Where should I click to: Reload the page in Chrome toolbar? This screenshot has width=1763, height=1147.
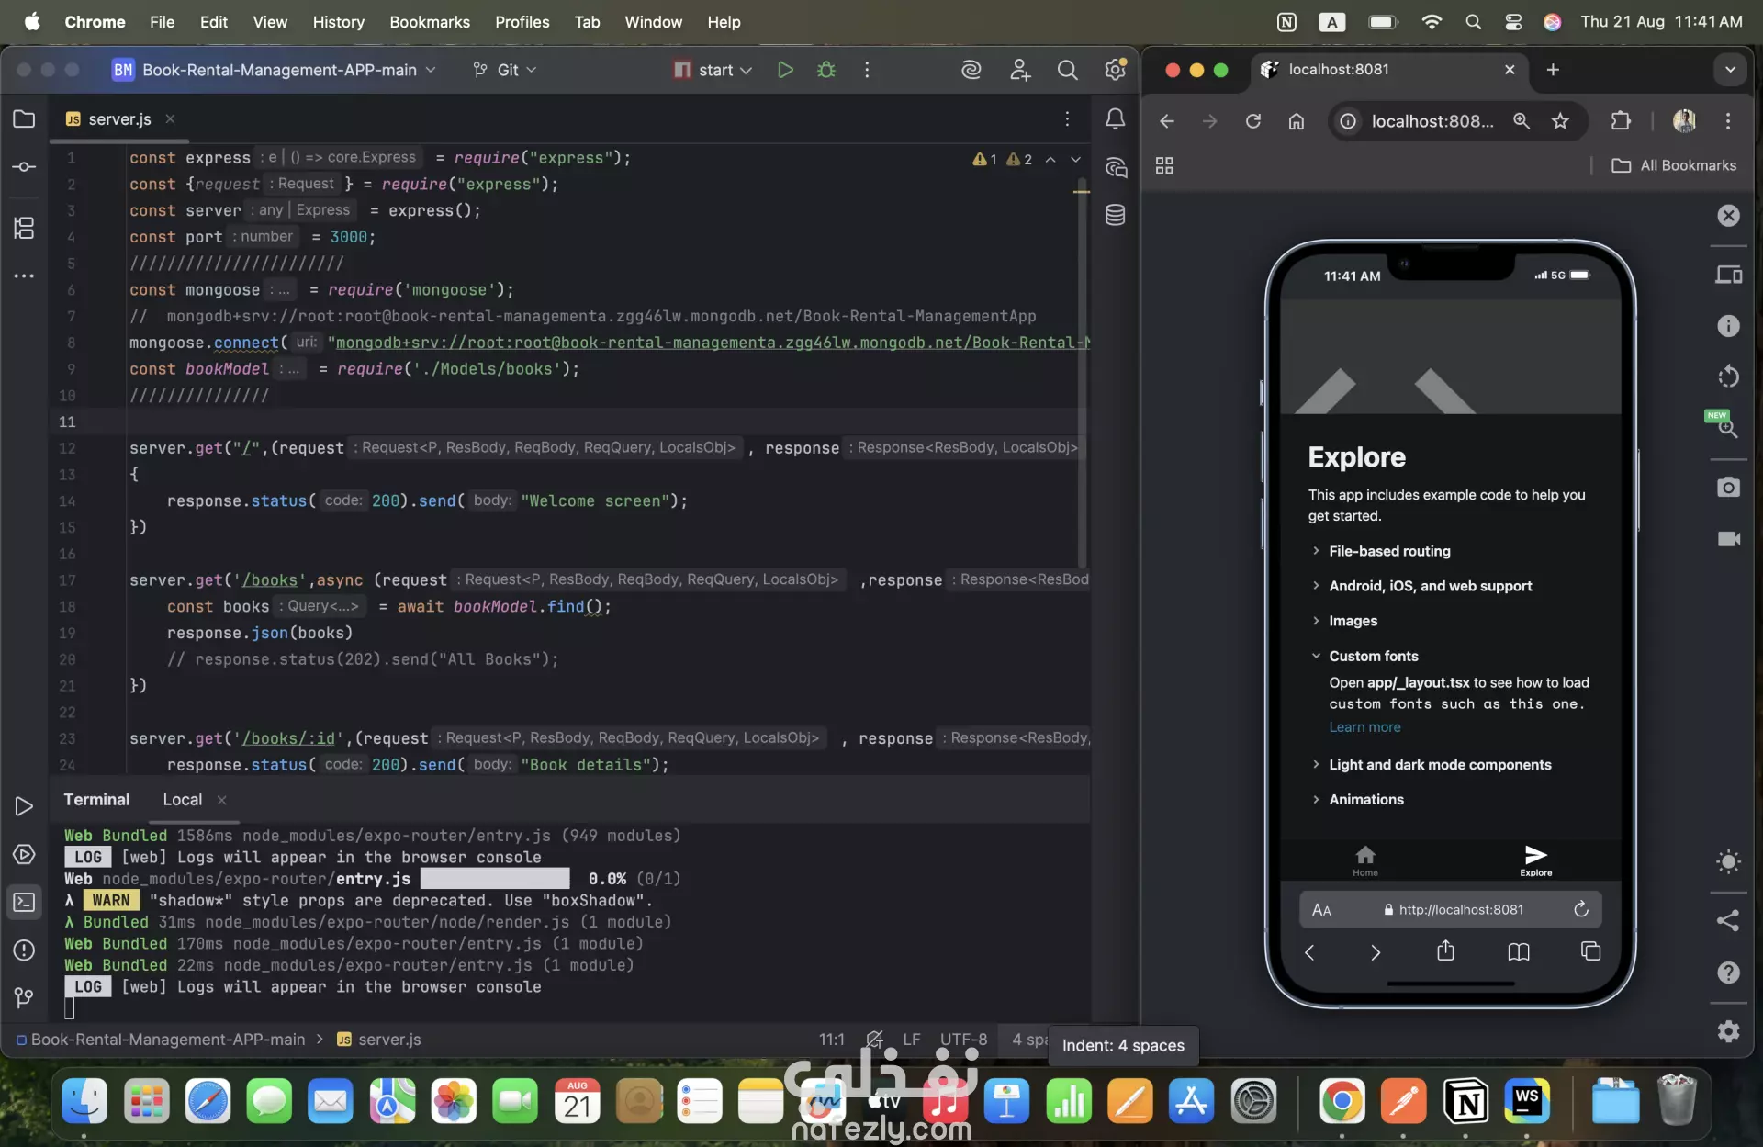(1253, 121)
